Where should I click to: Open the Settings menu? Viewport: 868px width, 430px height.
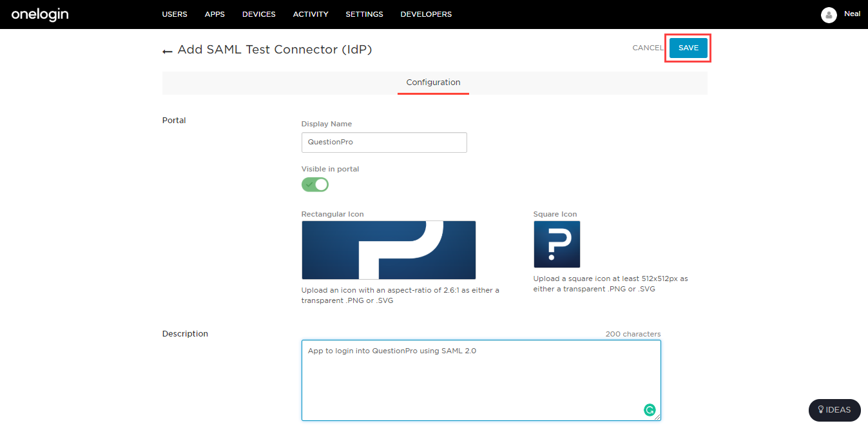(364, 14)
